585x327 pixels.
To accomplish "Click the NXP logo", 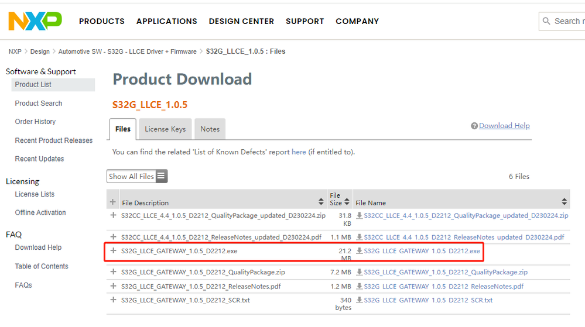I will (35, 21).
